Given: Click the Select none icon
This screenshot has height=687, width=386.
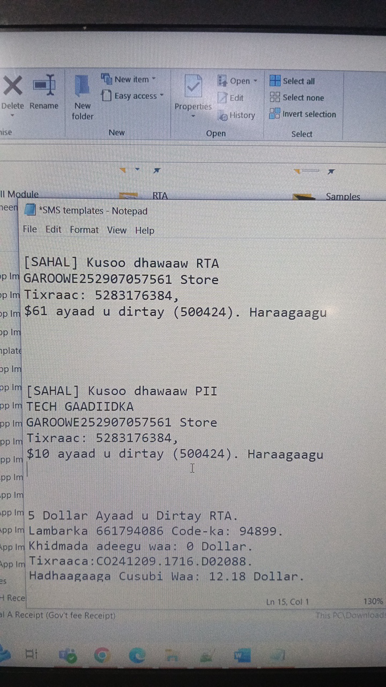Looking at the screenshot, I should (275, 97).
